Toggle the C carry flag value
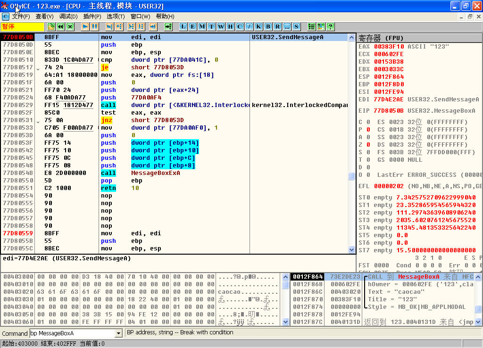 (368, 122)
